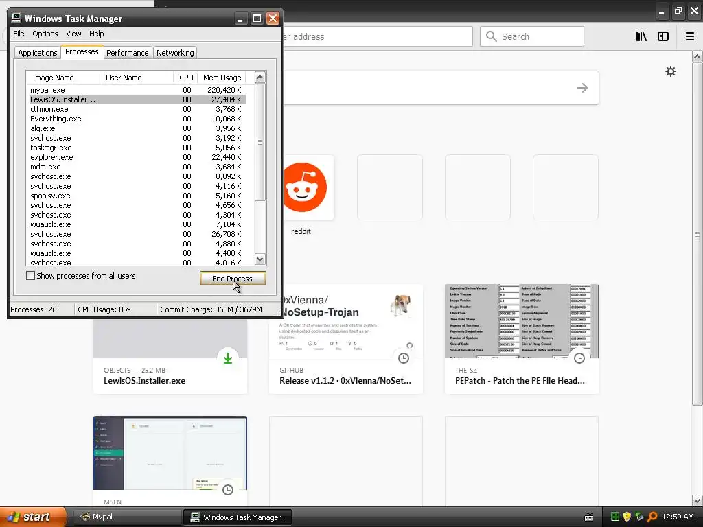This screenshot has height=527, width=703.
Task: Toggle the browser sidebar icon
Action: pos(663,37)
